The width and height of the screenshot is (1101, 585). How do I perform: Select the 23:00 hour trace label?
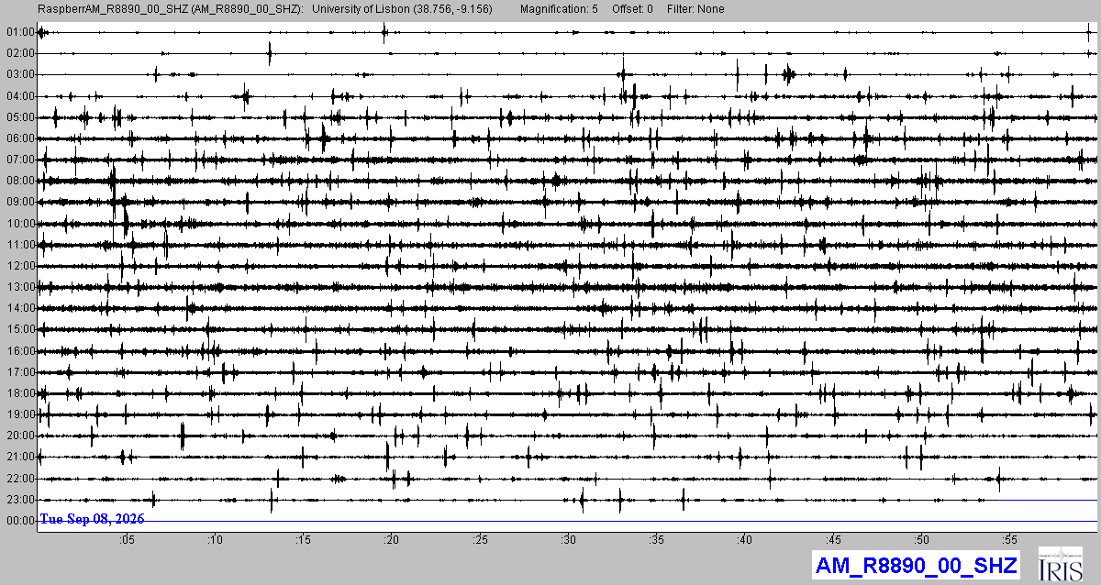click(x=19, y=500)
